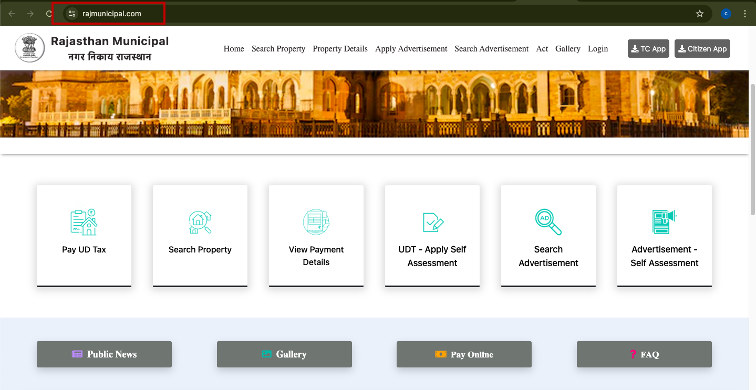The height and width of the screenshot is (390, 756).
Task: Click the Gallery button label below cards
Action: [291, 354]
